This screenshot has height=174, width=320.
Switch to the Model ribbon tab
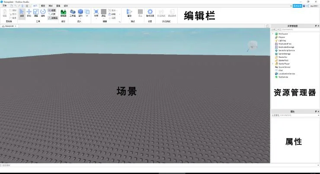(43, 6)
